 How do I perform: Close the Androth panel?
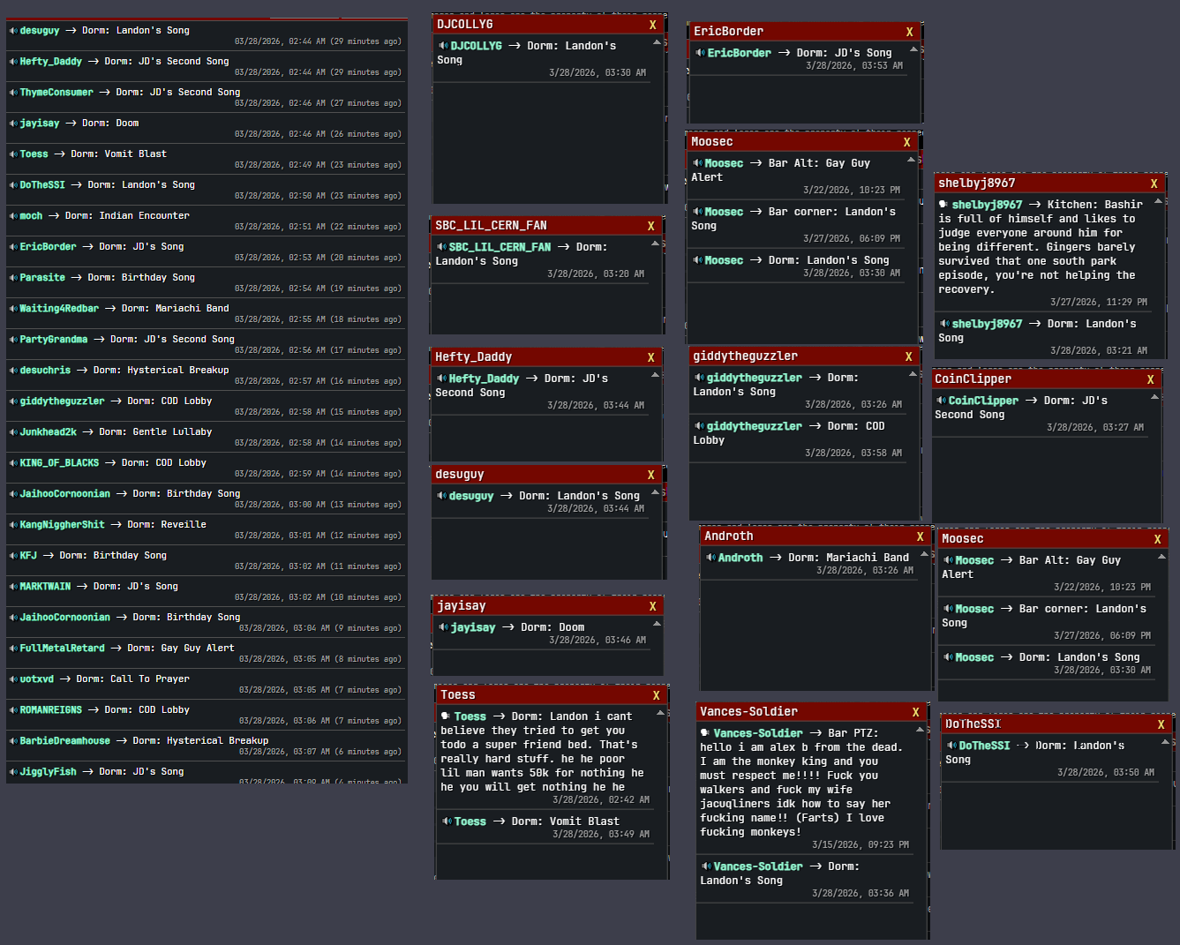pyautogui.click(x=921, y=536)
